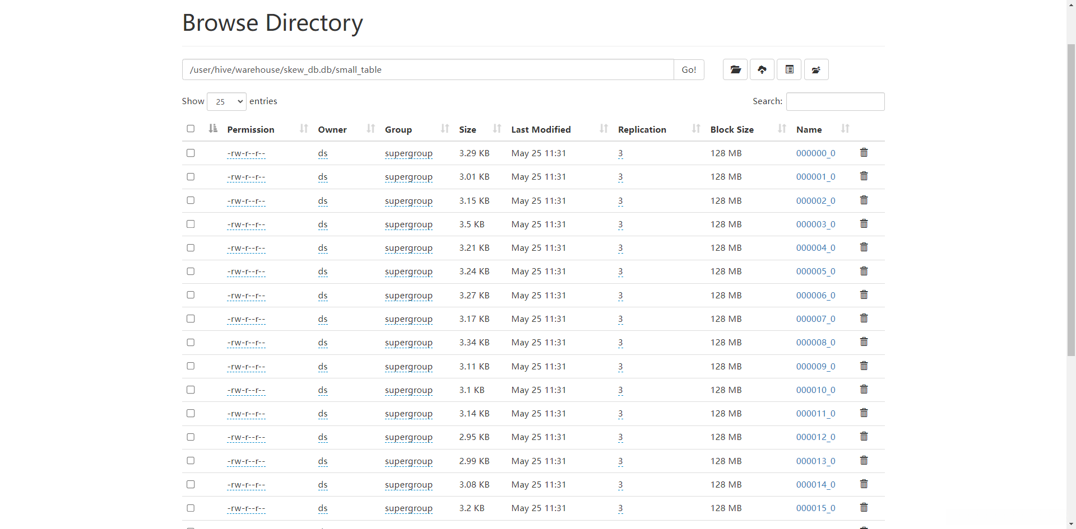This screenshot has width=1076, height=529.
Task: Sort table by Size column
Action: pyautogui.click(x=467, y=129)
